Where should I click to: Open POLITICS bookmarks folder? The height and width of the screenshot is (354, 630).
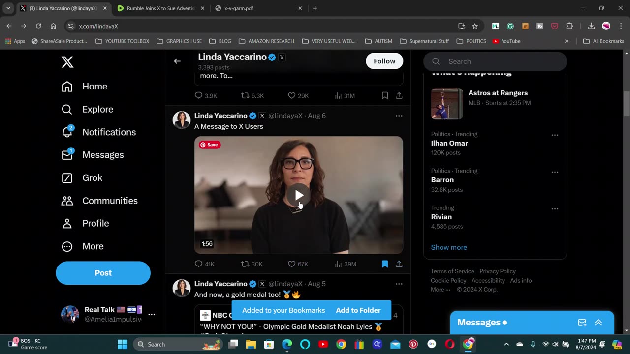(x=471, y=41)
